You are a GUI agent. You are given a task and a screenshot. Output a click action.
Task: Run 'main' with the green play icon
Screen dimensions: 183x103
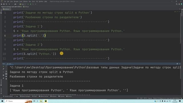(x=28, y=4)
